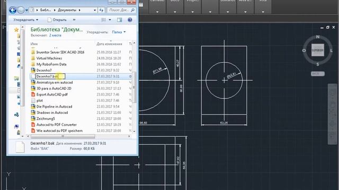Open the Папка arrange-by dropdown
Viewport: 339px width, 190px height.
point(119,32)
